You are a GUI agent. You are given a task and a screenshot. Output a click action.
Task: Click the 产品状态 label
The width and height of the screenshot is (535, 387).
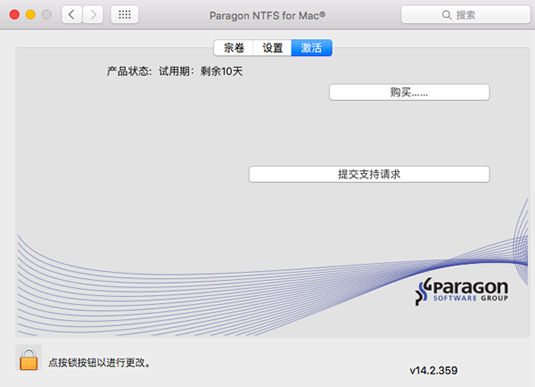click(128, 71)
